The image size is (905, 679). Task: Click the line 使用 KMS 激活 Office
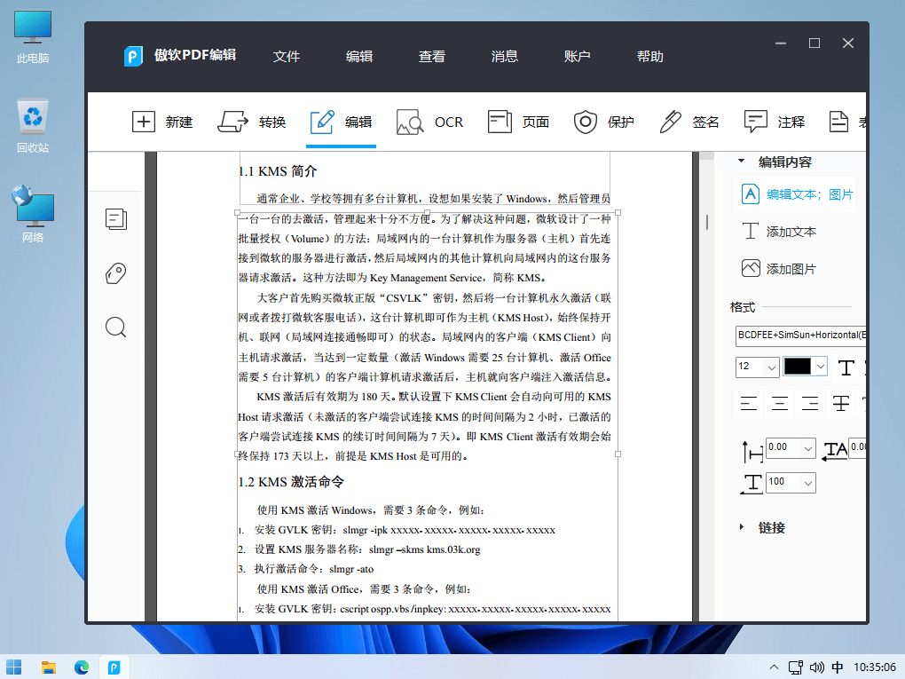tap(364, 589)
